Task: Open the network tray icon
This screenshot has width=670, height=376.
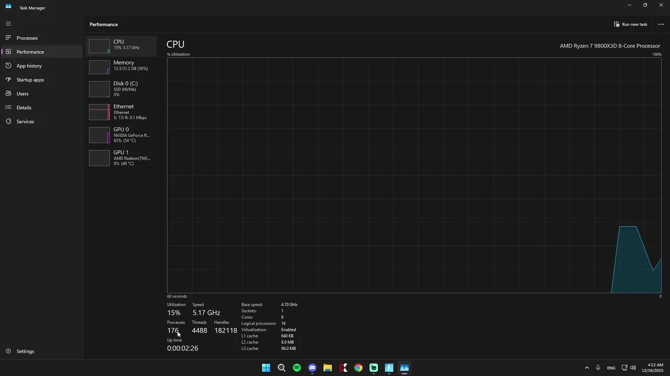Action: pyautogui.click(x=624, y=368)
